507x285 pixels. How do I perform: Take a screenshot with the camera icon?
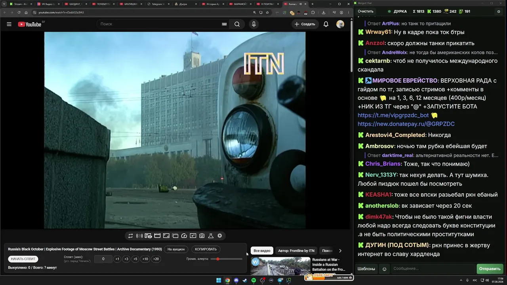(202, 236)
